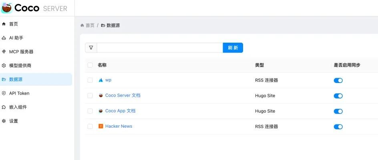Click the 是否启用同步 column header
This screenshot has width=378, height=160.
click(347, 65)
